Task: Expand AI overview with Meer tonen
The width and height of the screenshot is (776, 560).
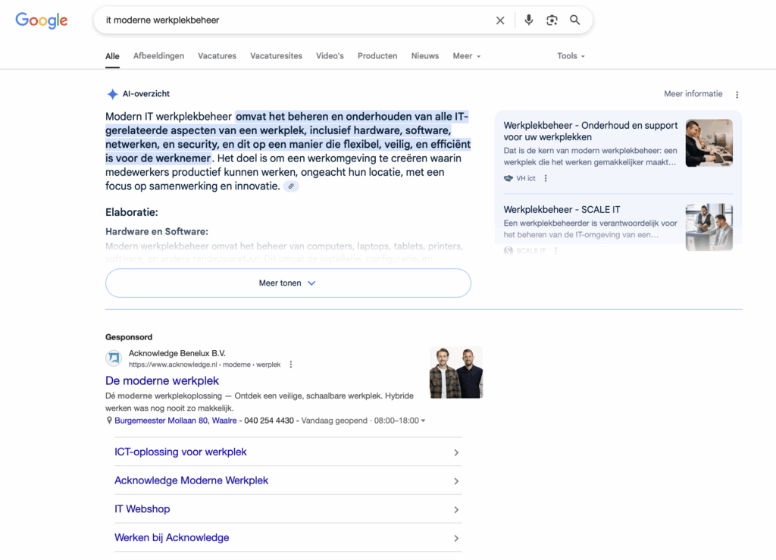Action: click(x=288, y=283)
